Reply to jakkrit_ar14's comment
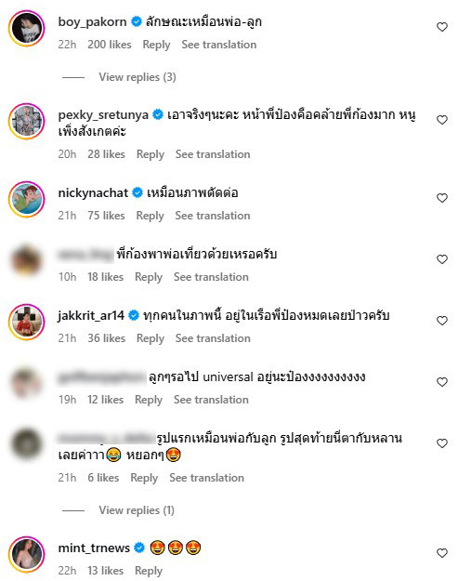458x581 pixels. pyautogui.click(x=150, y=338)
